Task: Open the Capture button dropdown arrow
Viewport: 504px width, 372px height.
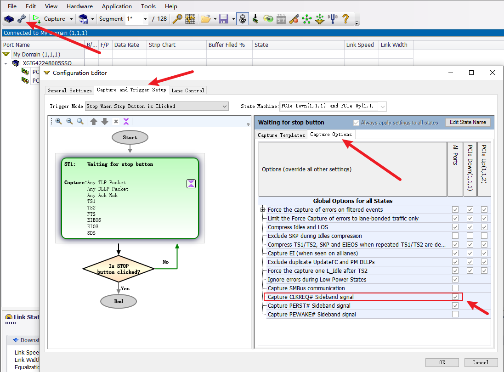Action: coord(71,19)
